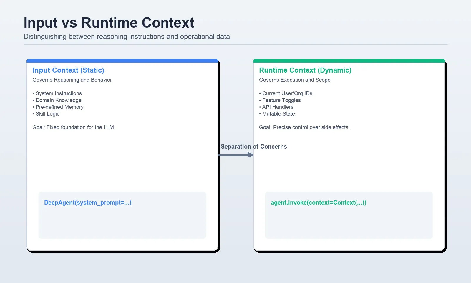Click the Input Context (Static) heading
Screen dimensions: 471x283
(68, 70)
